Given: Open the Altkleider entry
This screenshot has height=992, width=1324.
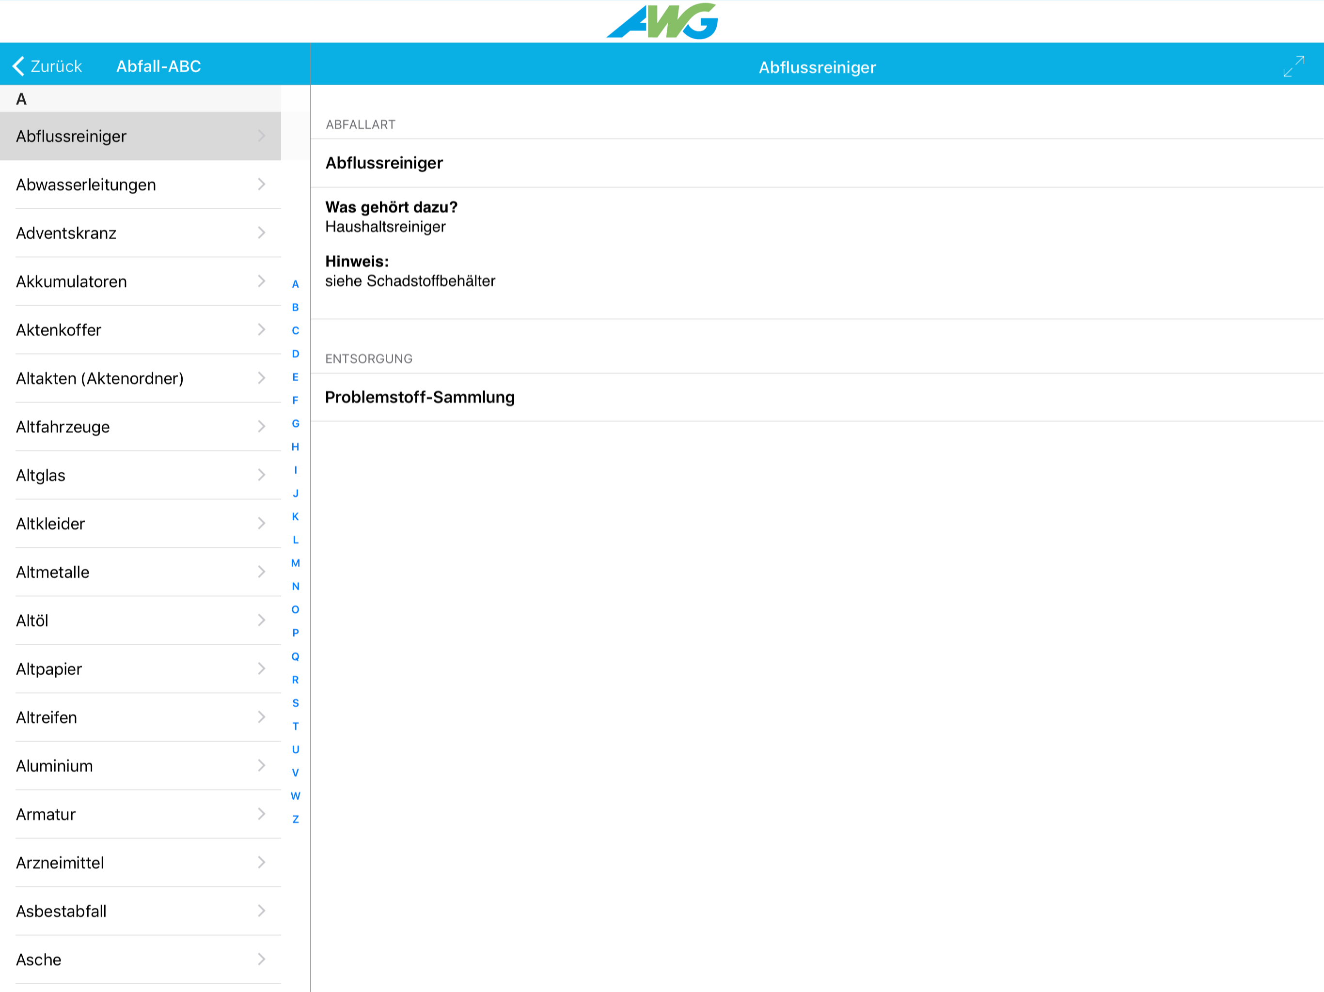Looking at the screenshot, I should pyautogui.click(x=141, y=524).
